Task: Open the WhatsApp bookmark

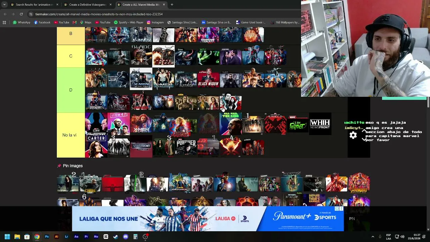Action: [21, 23]
